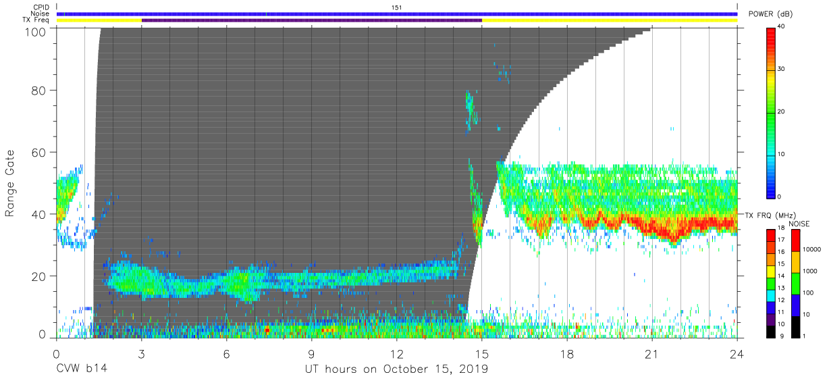
Task: Click the x-axis tick label '15'
Action: 481,353
